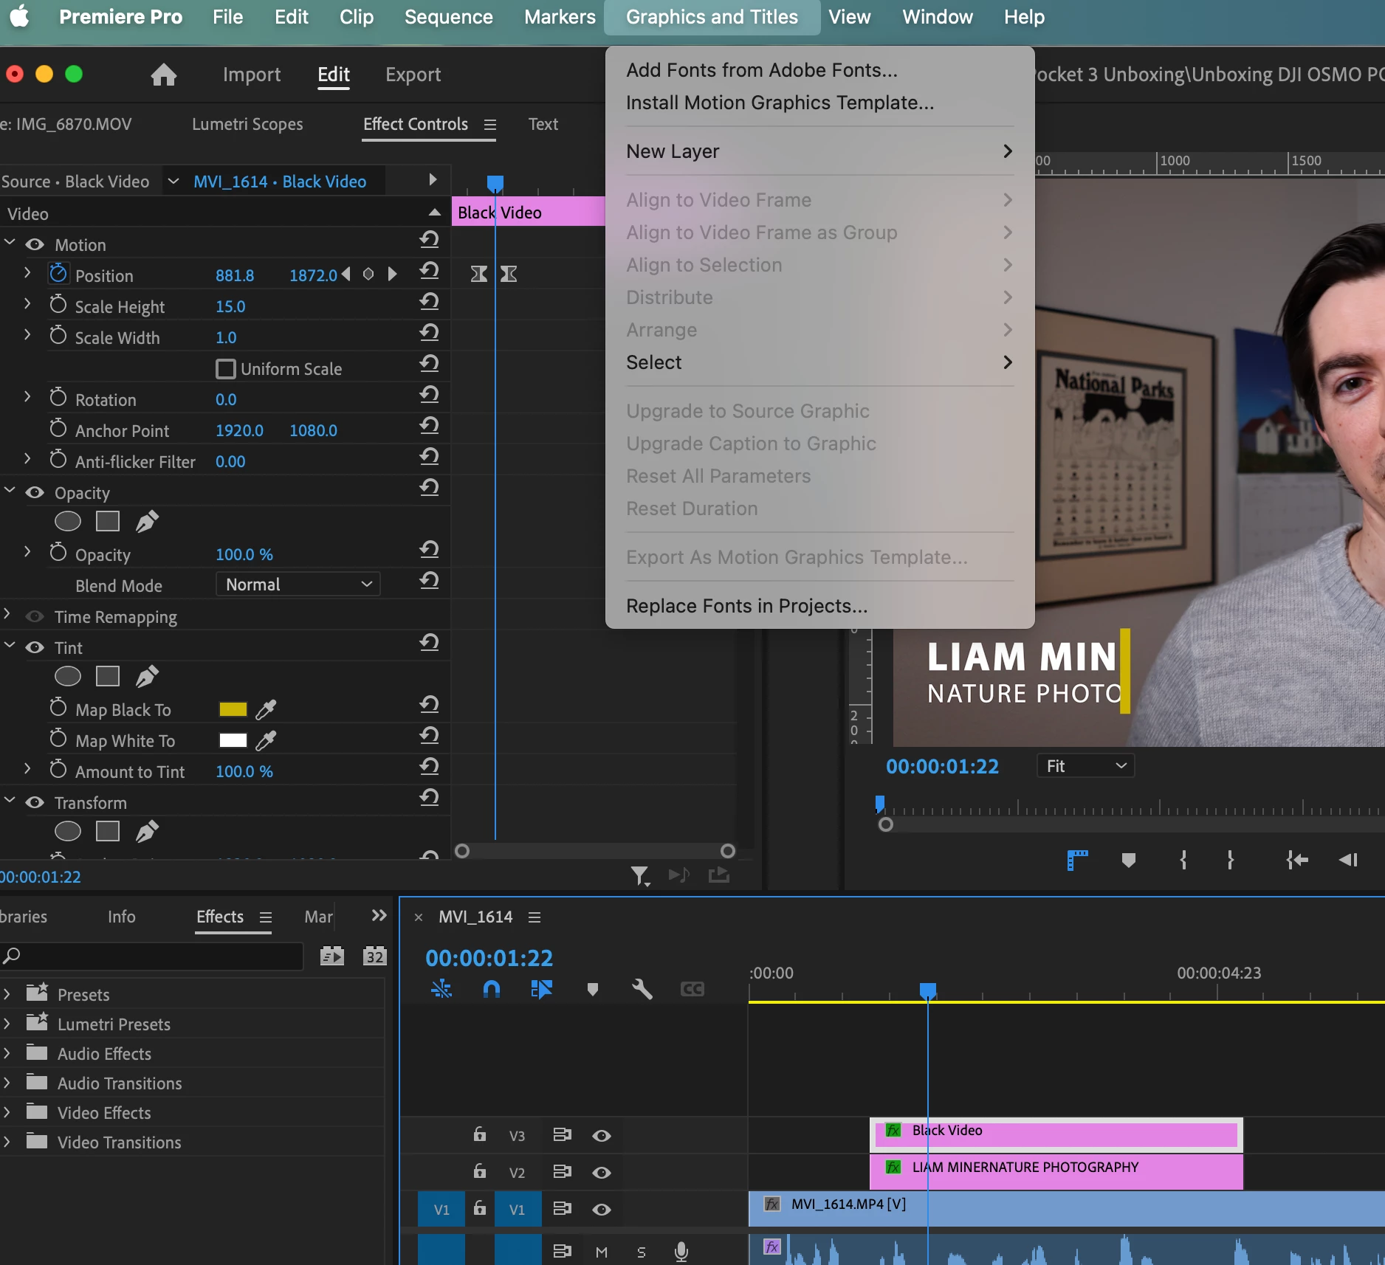The image size is (1385, 1265).
Task: Open Source Black Video clip dropdown
Action: [173, 181]
